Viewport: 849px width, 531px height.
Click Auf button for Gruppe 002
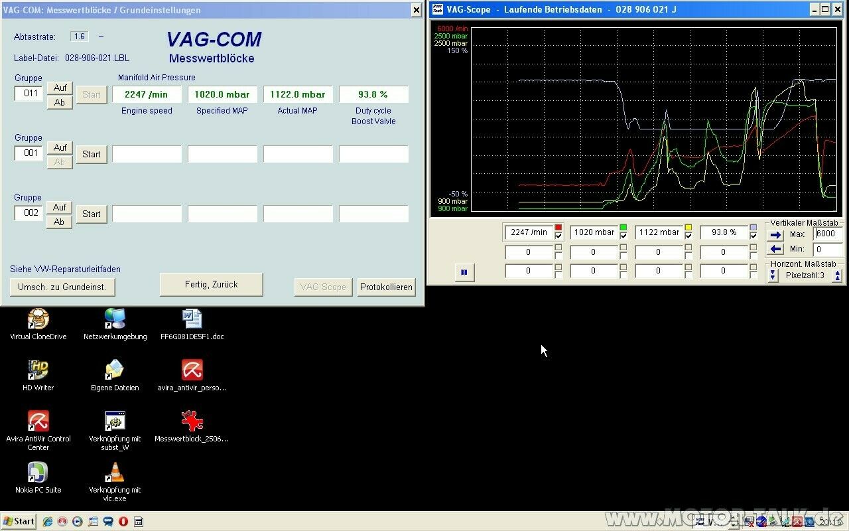pos(60,207)
